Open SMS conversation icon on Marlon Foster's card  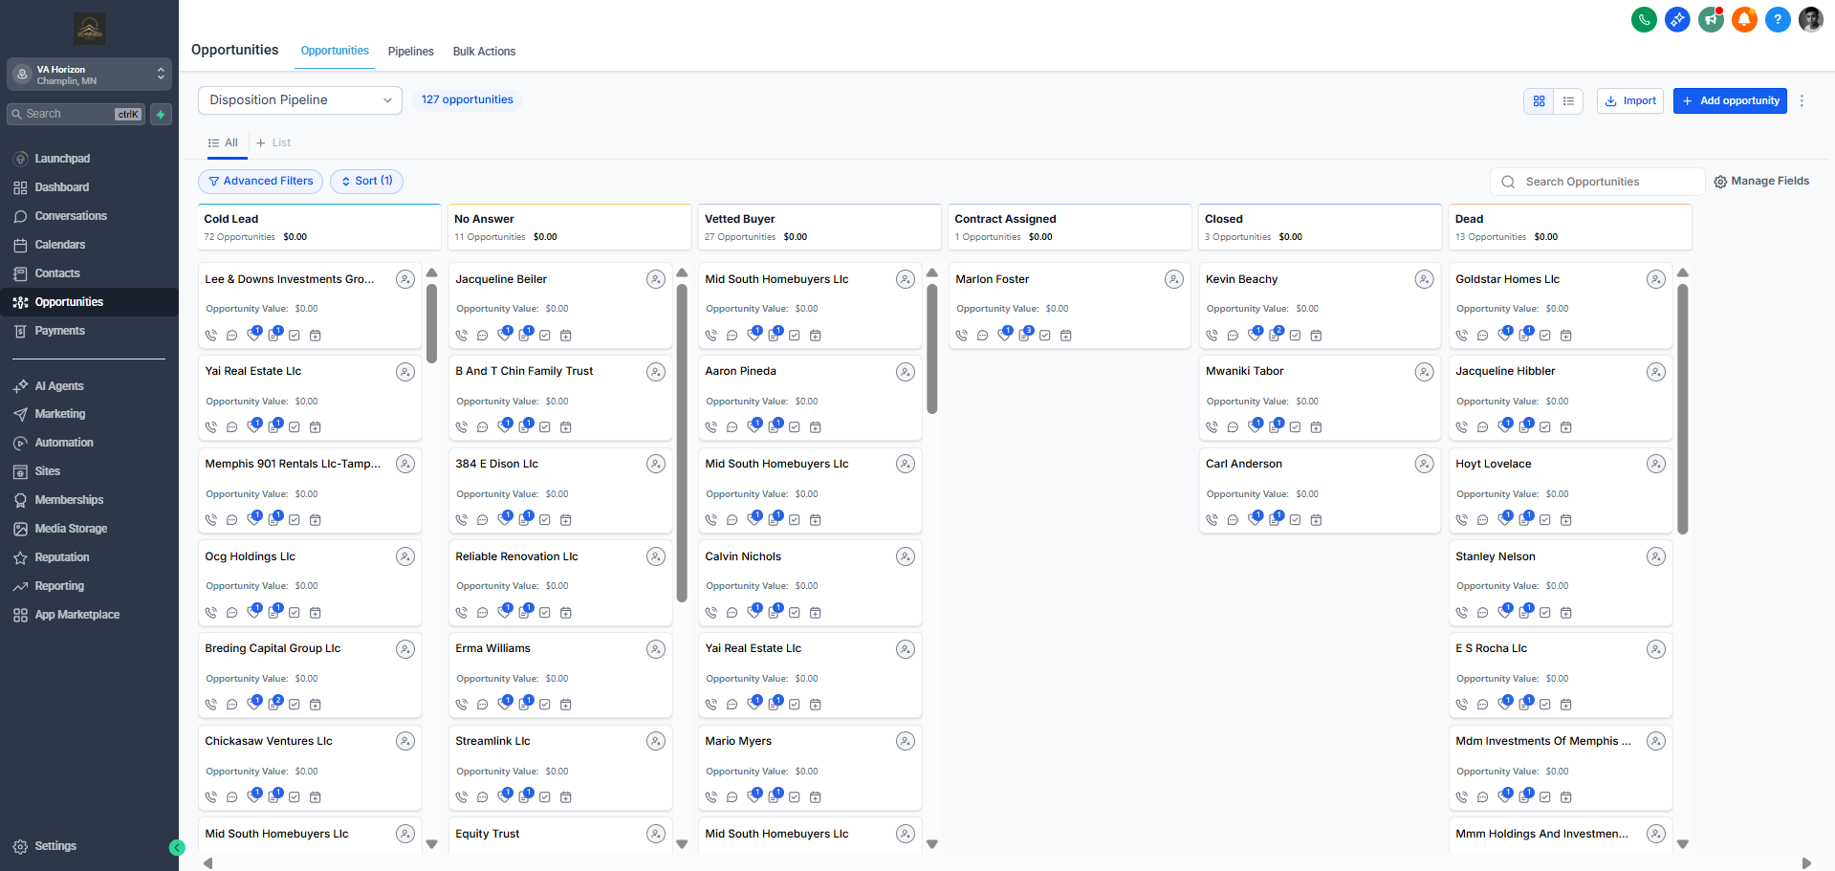(982, 335)
